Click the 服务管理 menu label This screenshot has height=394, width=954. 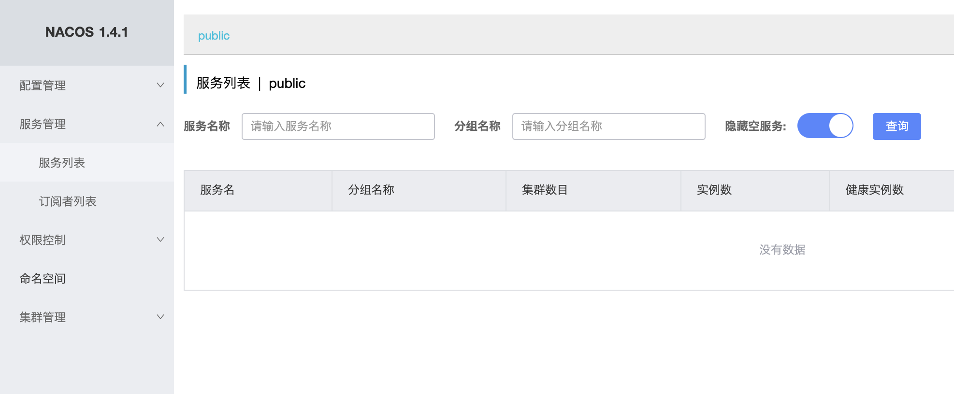point(43,124)
